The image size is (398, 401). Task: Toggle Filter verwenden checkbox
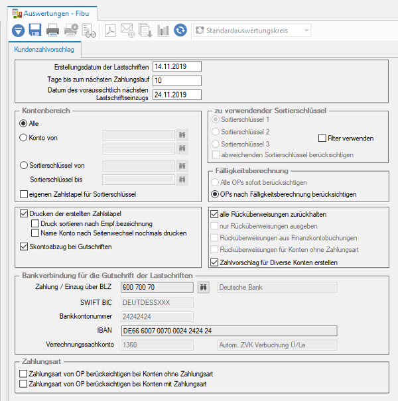pos(322,138)
